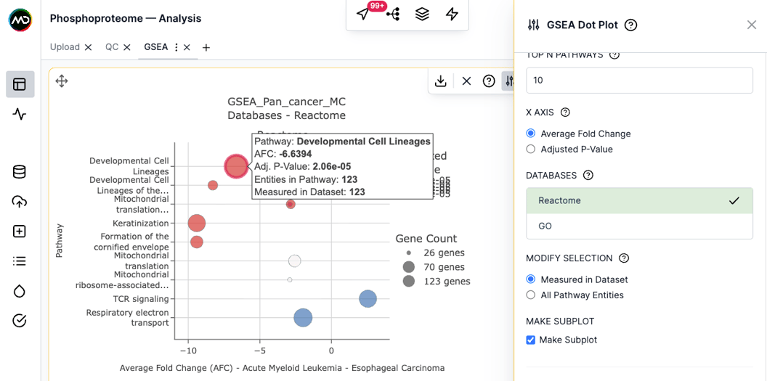
Task: Open plot help question icon
Action: [x=489, y=81]
